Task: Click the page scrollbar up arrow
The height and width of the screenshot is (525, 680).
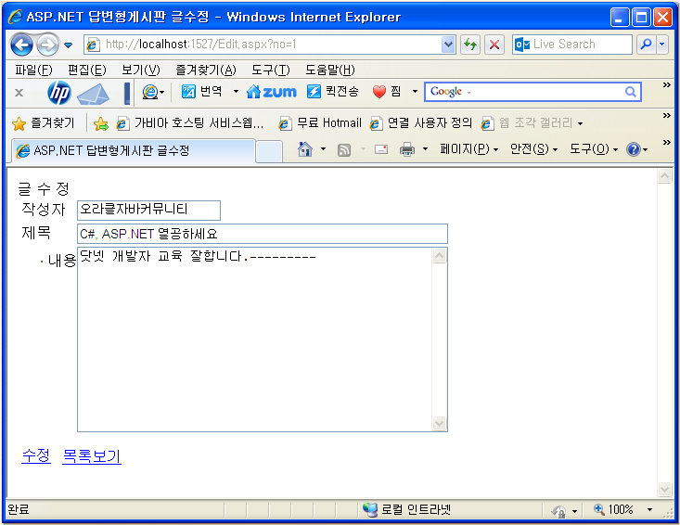Action: tap(664, 176)
